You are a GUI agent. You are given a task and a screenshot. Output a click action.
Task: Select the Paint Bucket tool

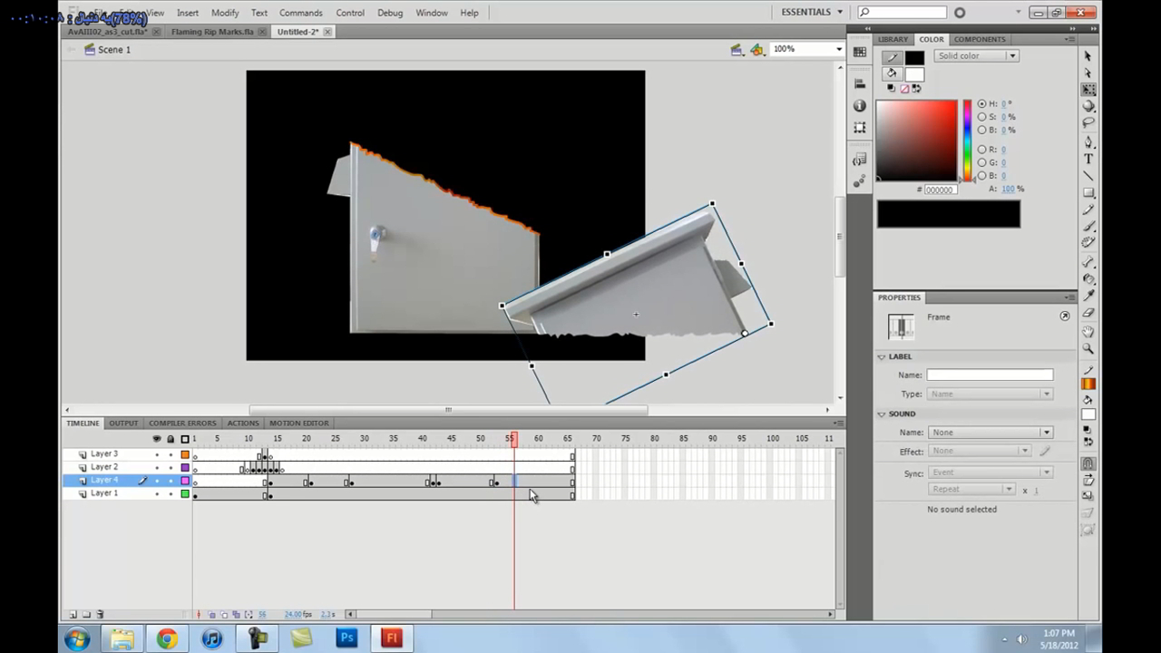click(x=1088, y=279)
